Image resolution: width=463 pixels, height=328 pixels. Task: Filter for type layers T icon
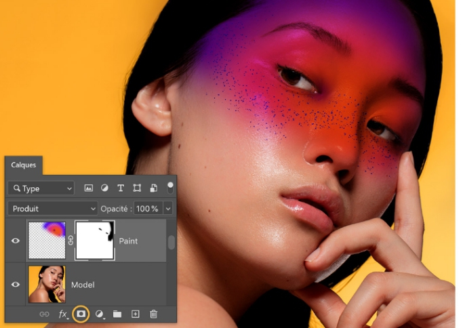point(121,188)
